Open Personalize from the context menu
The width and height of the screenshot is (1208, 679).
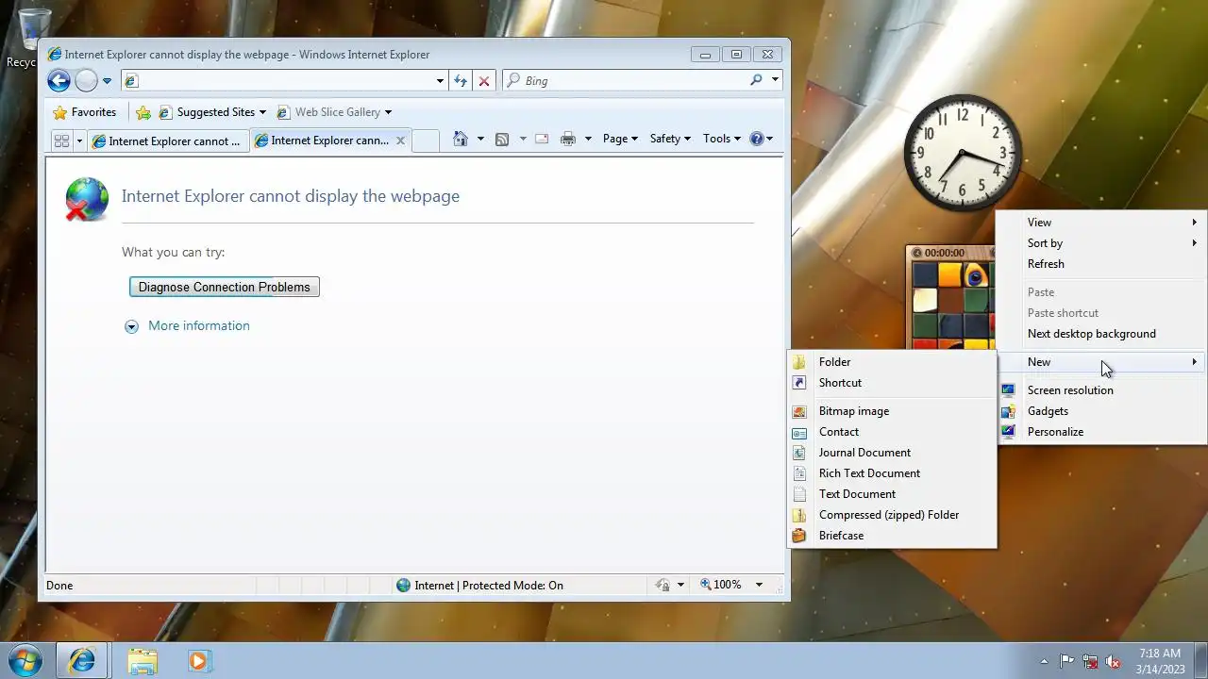pos(1101,432)
